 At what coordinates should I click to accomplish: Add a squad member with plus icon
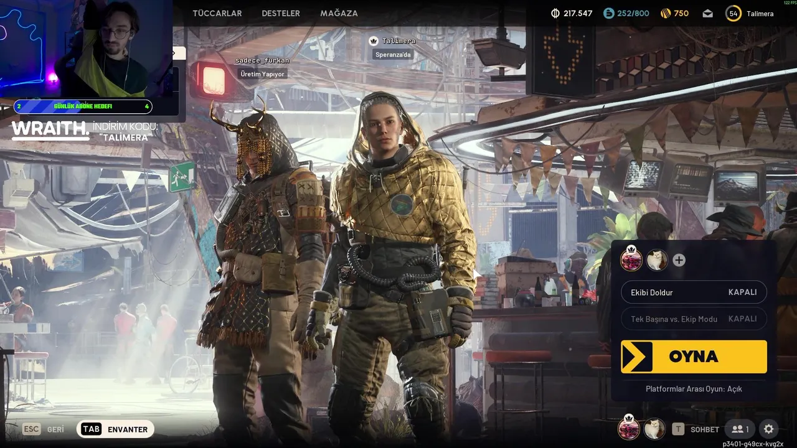coord(679,260)
